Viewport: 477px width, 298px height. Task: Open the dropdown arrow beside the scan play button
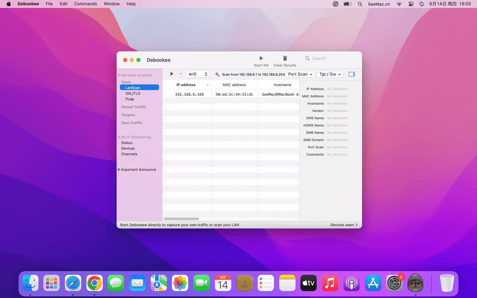[181, 74]
